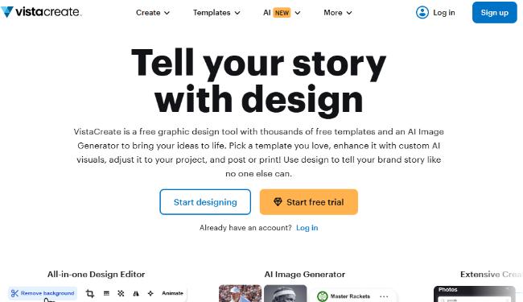523x302 pixels.
Task: Click the flip/mirror icon in editor toolbar
Action: (136, 293)
